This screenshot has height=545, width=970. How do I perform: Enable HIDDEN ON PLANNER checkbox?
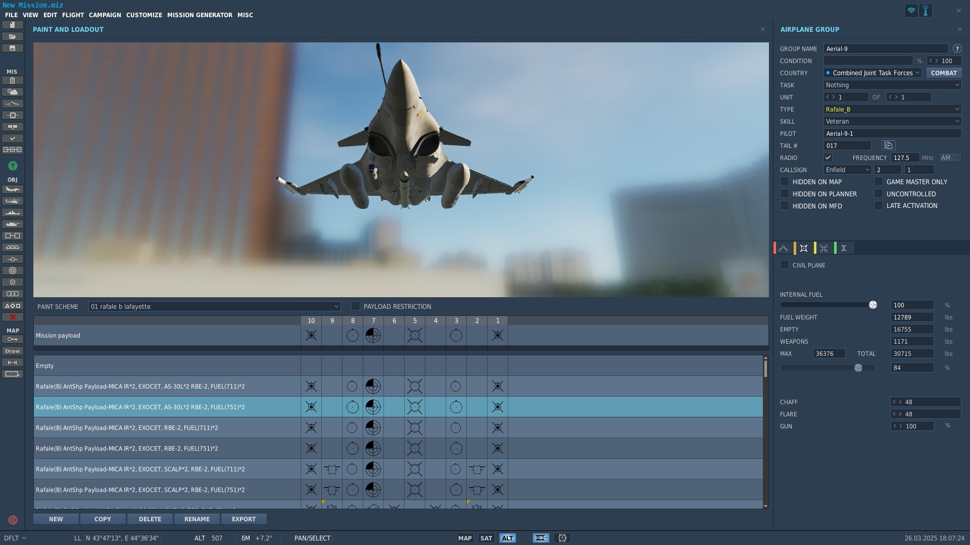click(x=785, y=193)
